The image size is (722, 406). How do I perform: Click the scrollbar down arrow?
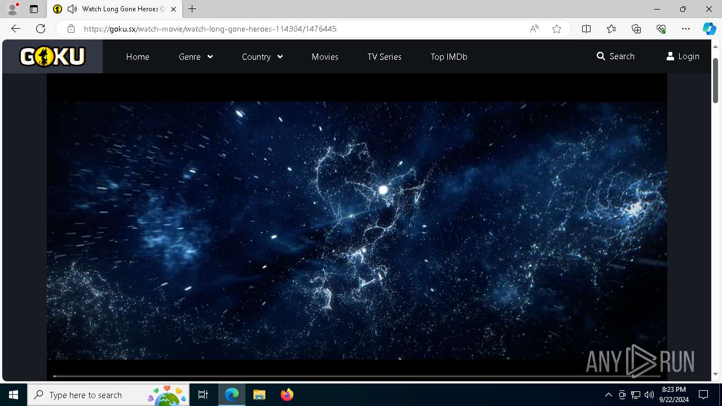[715, 374]
